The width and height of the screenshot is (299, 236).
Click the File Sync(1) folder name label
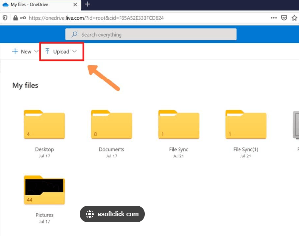[x=246, y=149]
